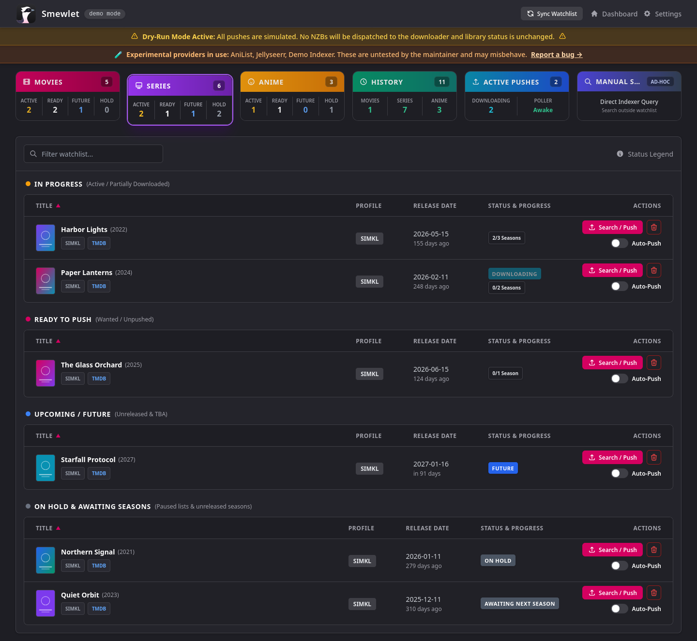Enable Auto-Push for Harbor Lights

pos(619,243)
